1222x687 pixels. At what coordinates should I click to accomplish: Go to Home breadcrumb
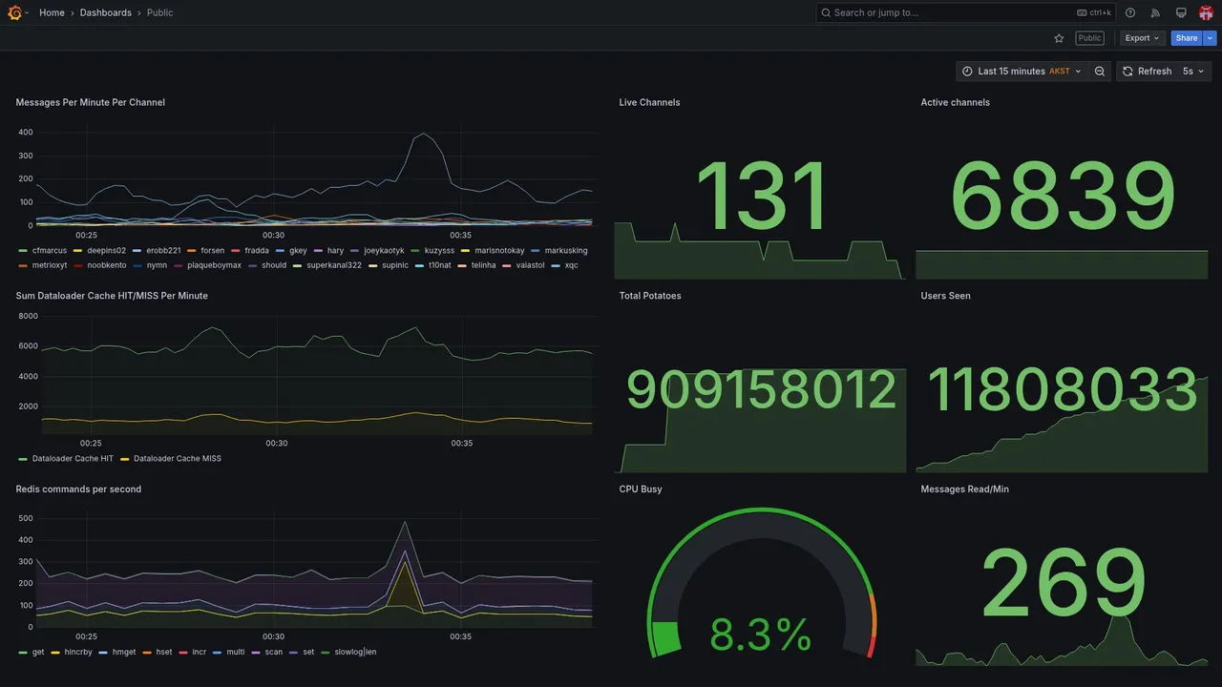tap(52, 12)
